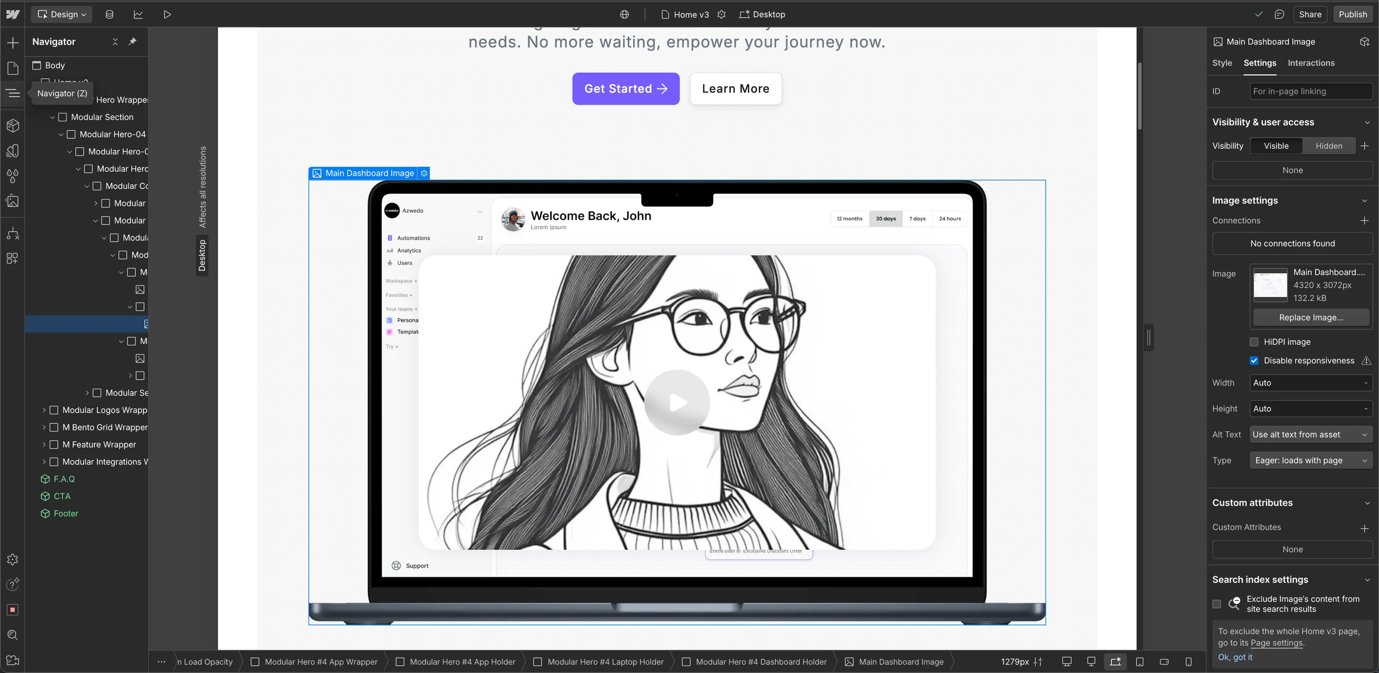Viewport: 1379px width, 673px height.
Task: Collapse the Modular Section tree item
Action: coord(53,117)
